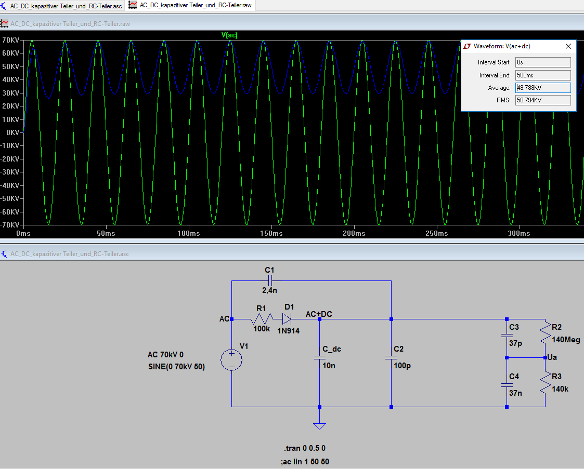Click the 37n value of C4
Viewport: 584px width, 469px height.
515,393
